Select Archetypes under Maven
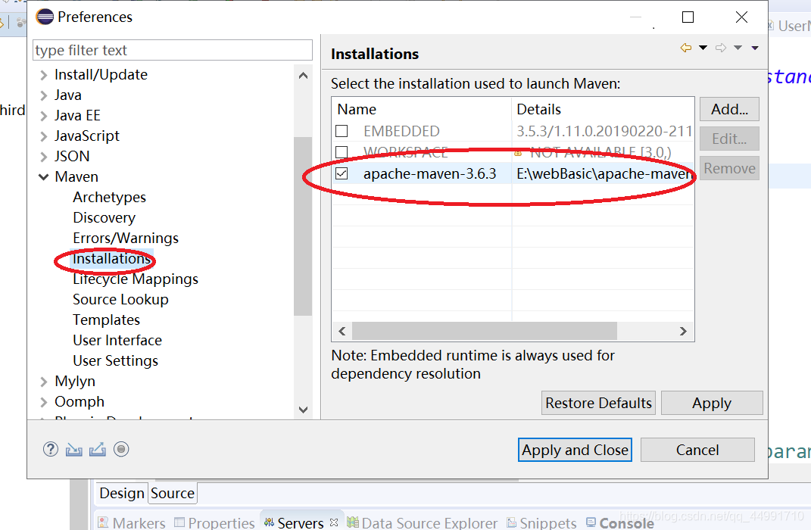The height and width of the screenshot is (530, 811). pyautogui.click(x=109, y=197)
